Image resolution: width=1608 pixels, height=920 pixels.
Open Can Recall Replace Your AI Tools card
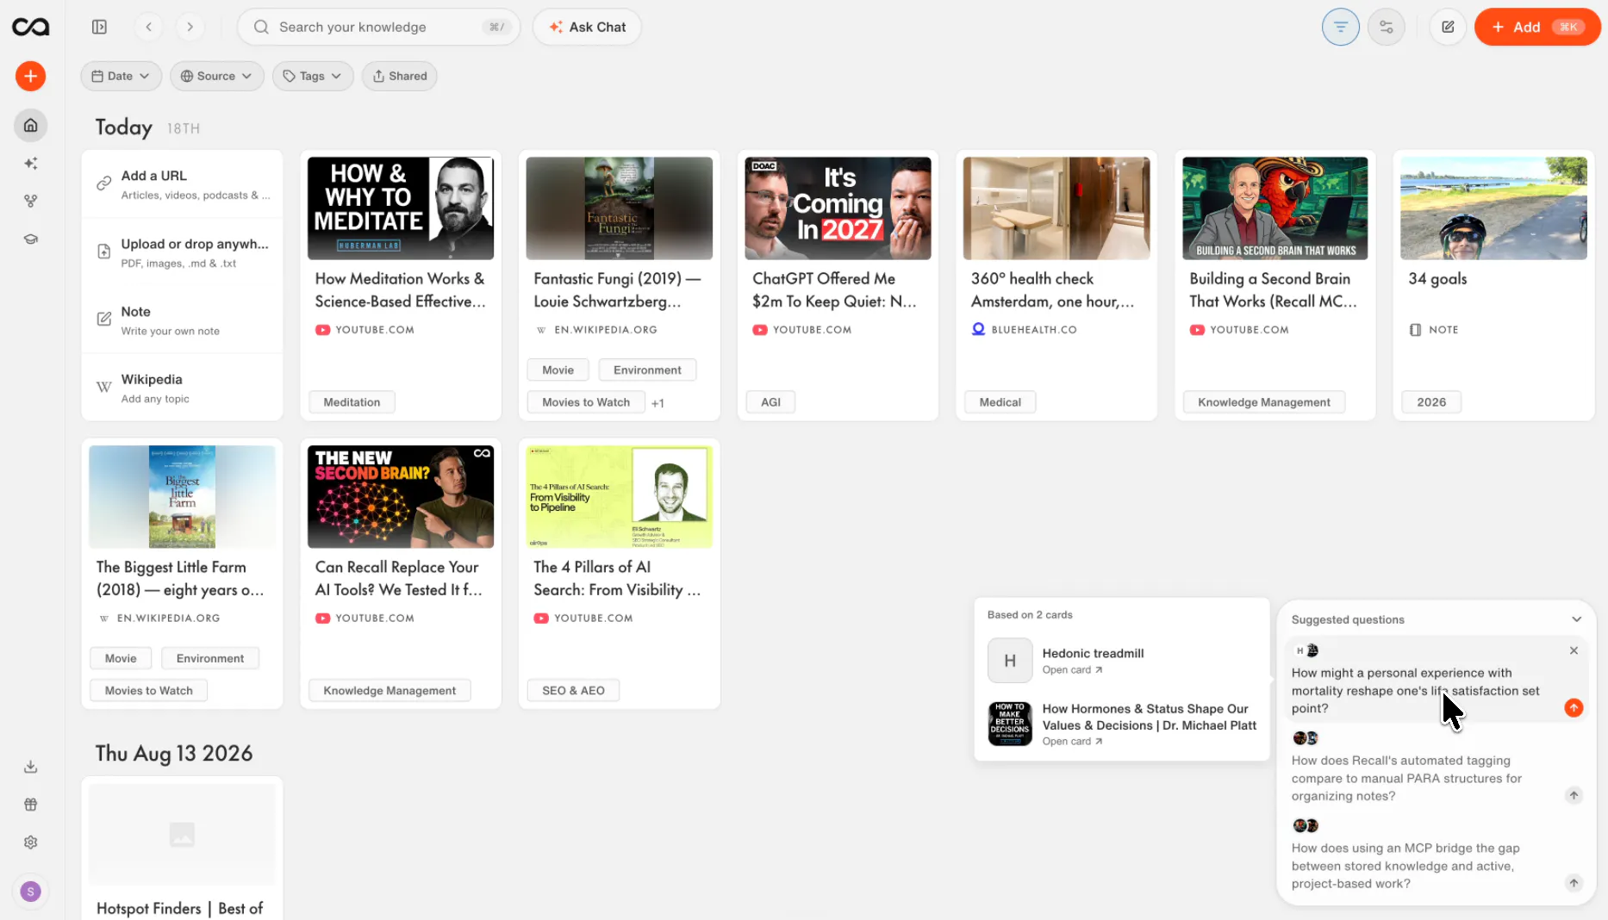[x=401, y=573]
